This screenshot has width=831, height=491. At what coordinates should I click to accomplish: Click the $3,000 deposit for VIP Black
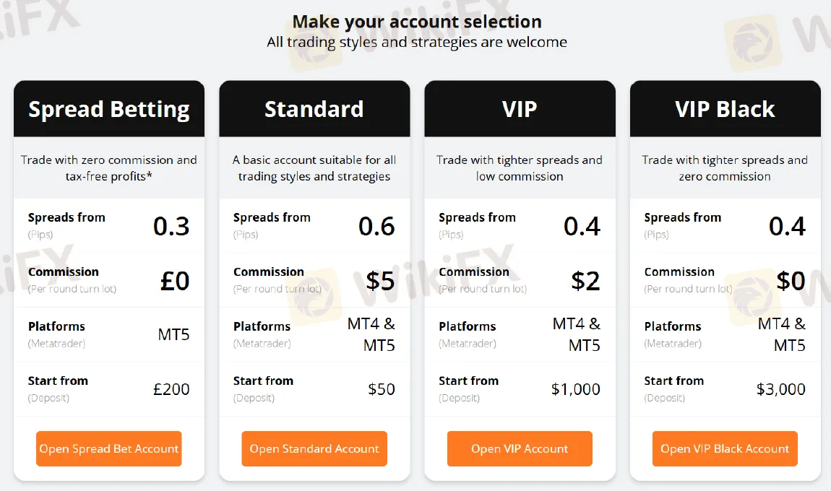780,389
